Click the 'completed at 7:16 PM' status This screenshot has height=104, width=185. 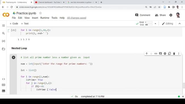click(x=92, y=96)
